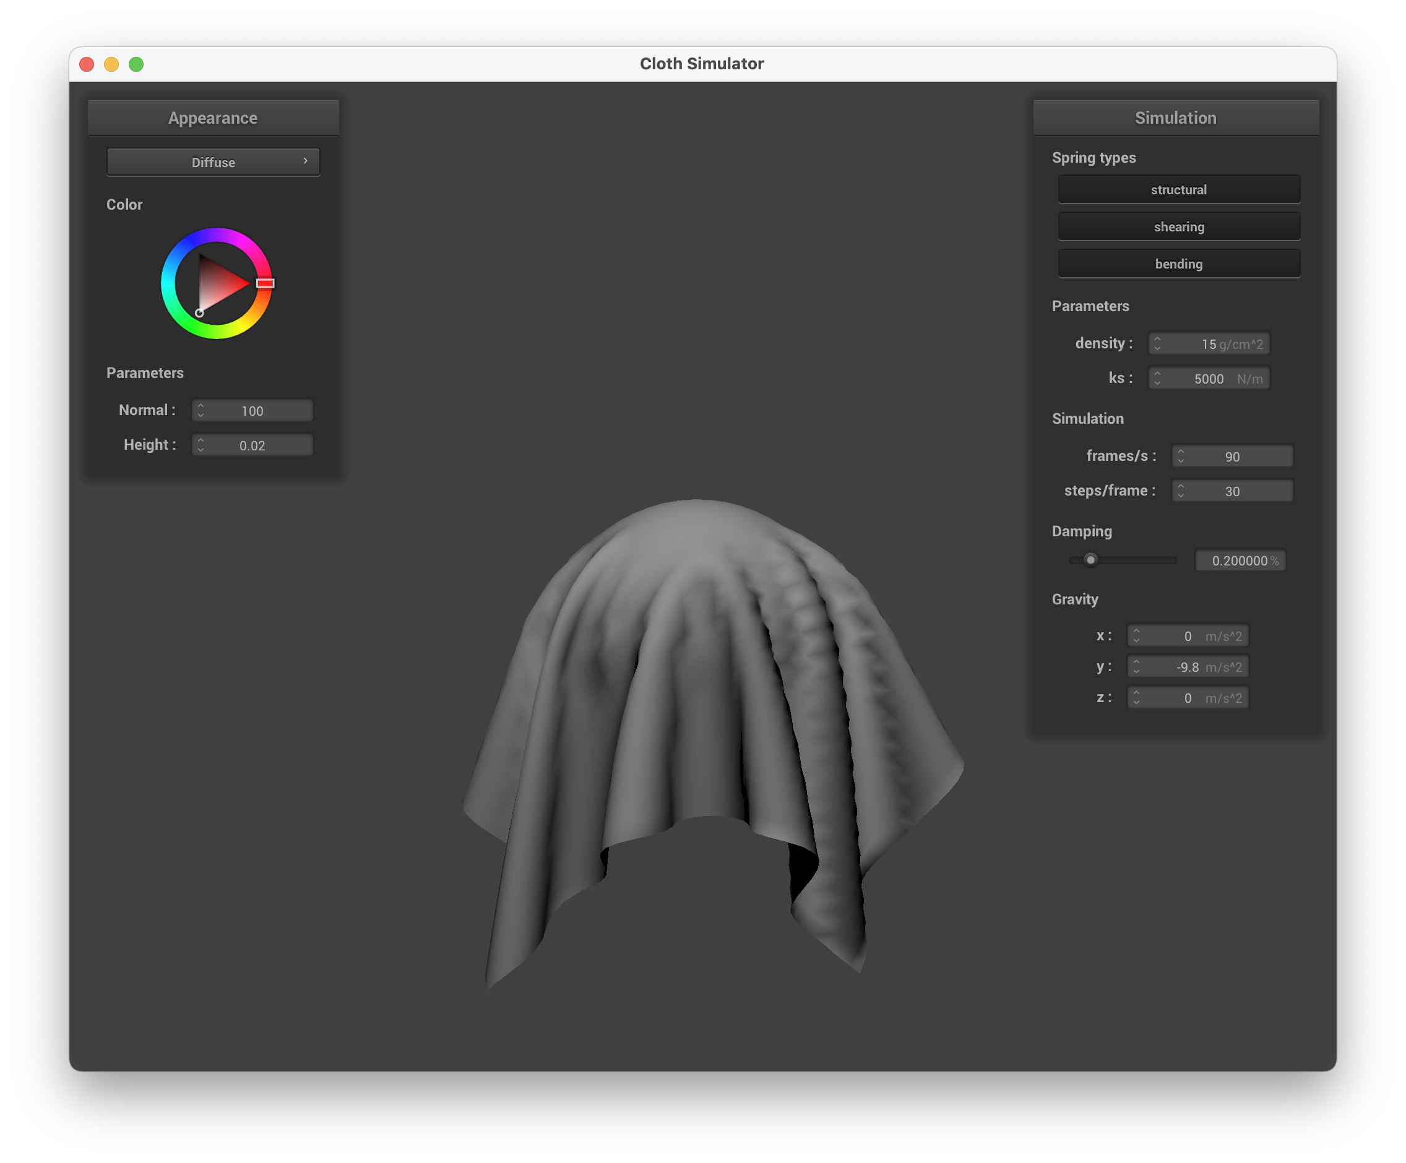1406x1163 pixels.
Task: Open the Diffuse shader dropdown
Action: pos(213,162)
